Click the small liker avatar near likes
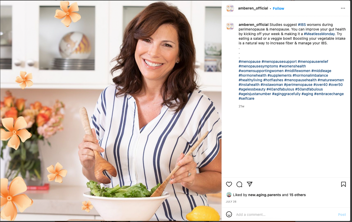Screen dimensions: 352x222 tap(229, 195)
